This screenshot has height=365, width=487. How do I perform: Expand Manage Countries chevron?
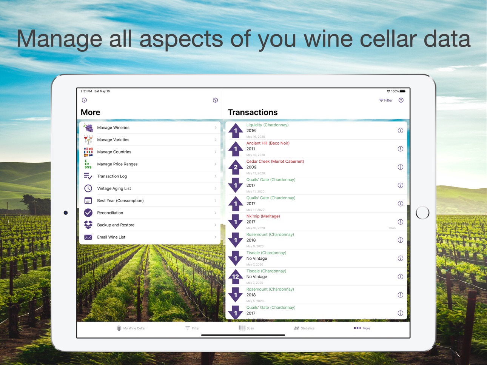tap(216, 152)
